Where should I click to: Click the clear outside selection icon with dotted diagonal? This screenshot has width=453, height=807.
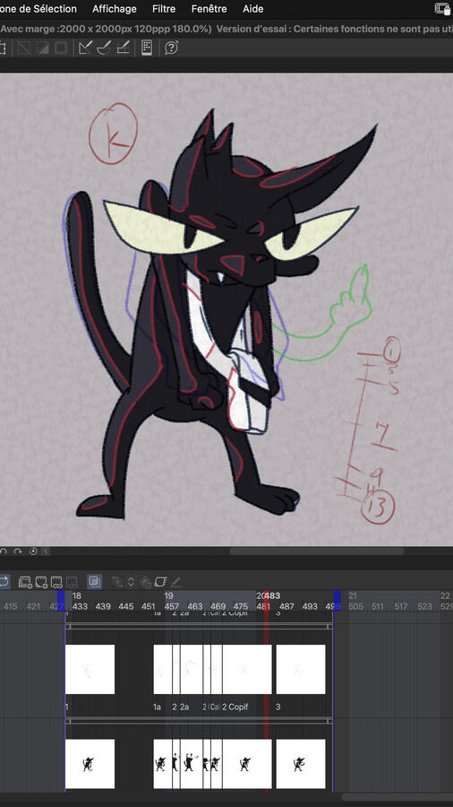coord(24,48)
